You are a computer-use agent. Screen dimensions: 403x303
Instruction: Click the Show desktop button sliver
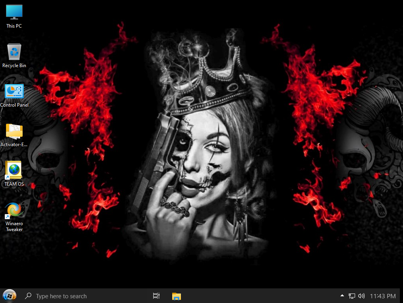point(401,296)
